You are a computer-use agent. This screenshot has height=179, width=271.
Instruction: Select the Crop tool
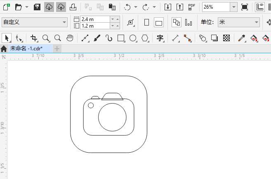coord(34,38)
